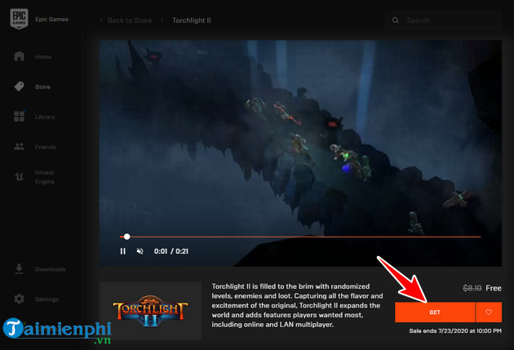Click the Sale ends 7/23/2020 text
Image resolution: width=514 pixels, height=350 pixels.
coord(455,330)
